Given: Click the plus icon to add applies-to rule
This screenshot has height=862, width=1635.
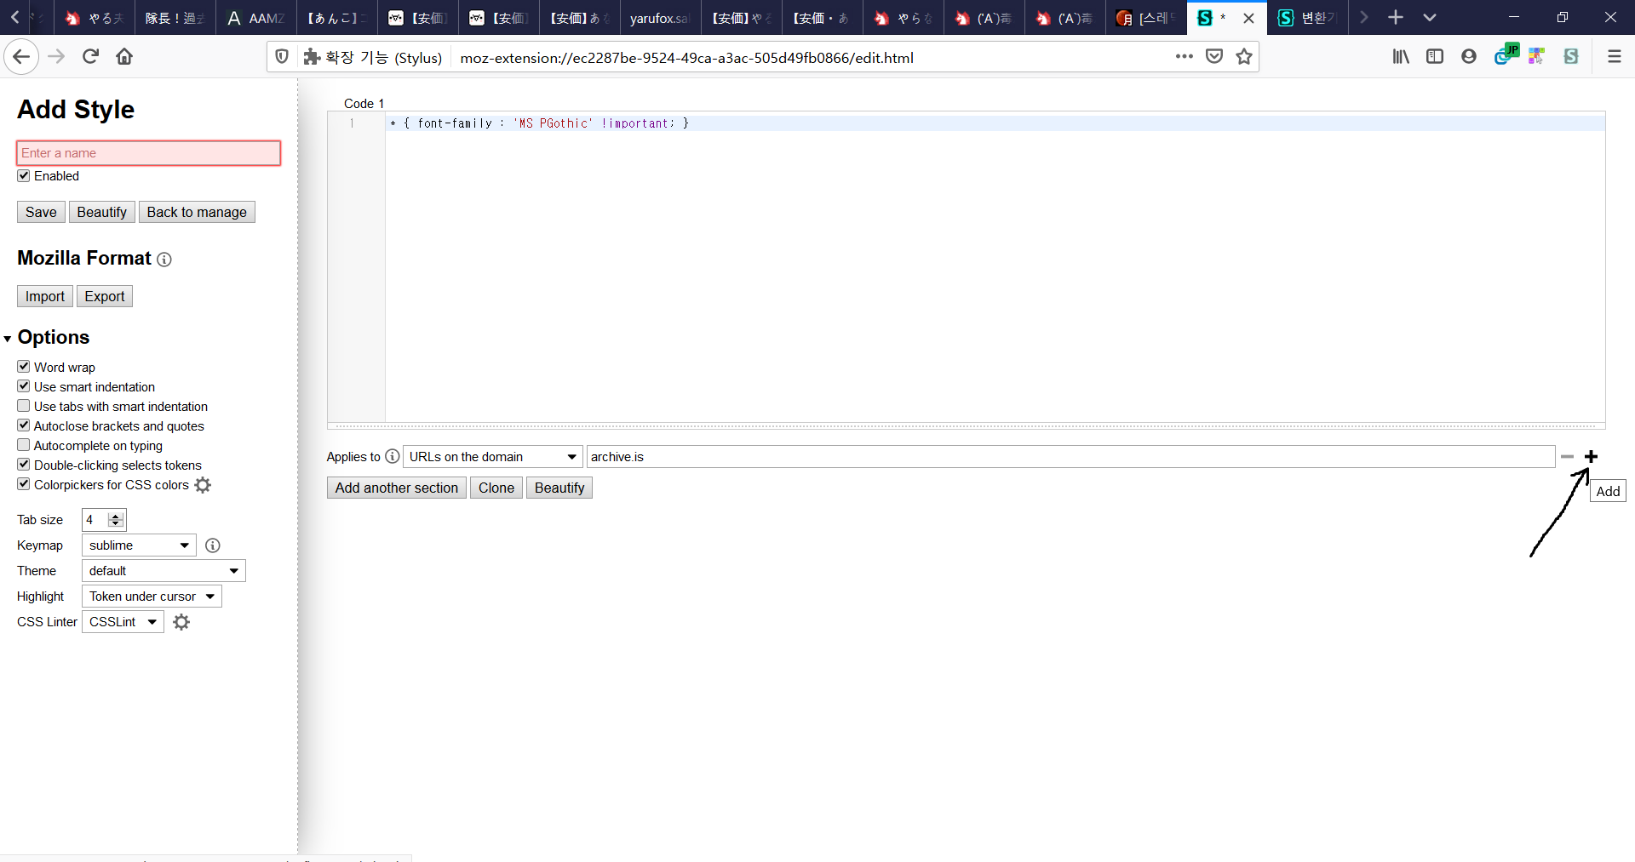Looking at the screenshot, I should point(1591,457).
